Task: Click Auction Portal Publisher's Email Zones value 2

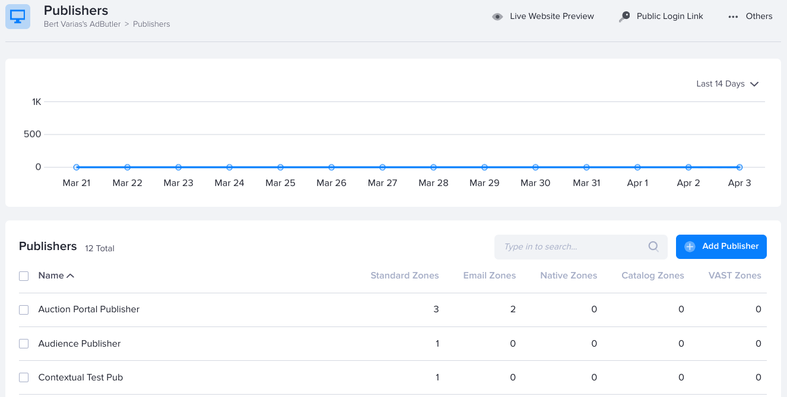Action: pos(513,309)
